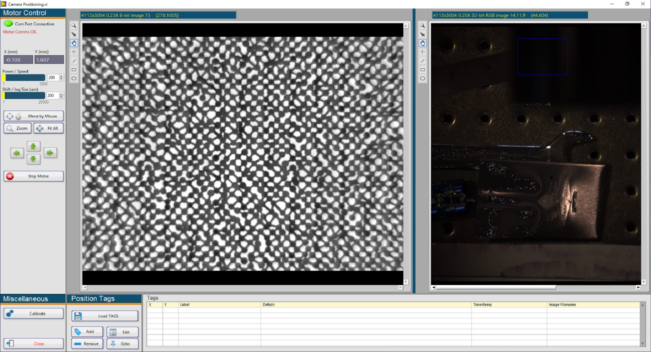651x352 pixels.
Task: Choose the oval ROI tool for the left image
Action: click(x=74, y=78)
